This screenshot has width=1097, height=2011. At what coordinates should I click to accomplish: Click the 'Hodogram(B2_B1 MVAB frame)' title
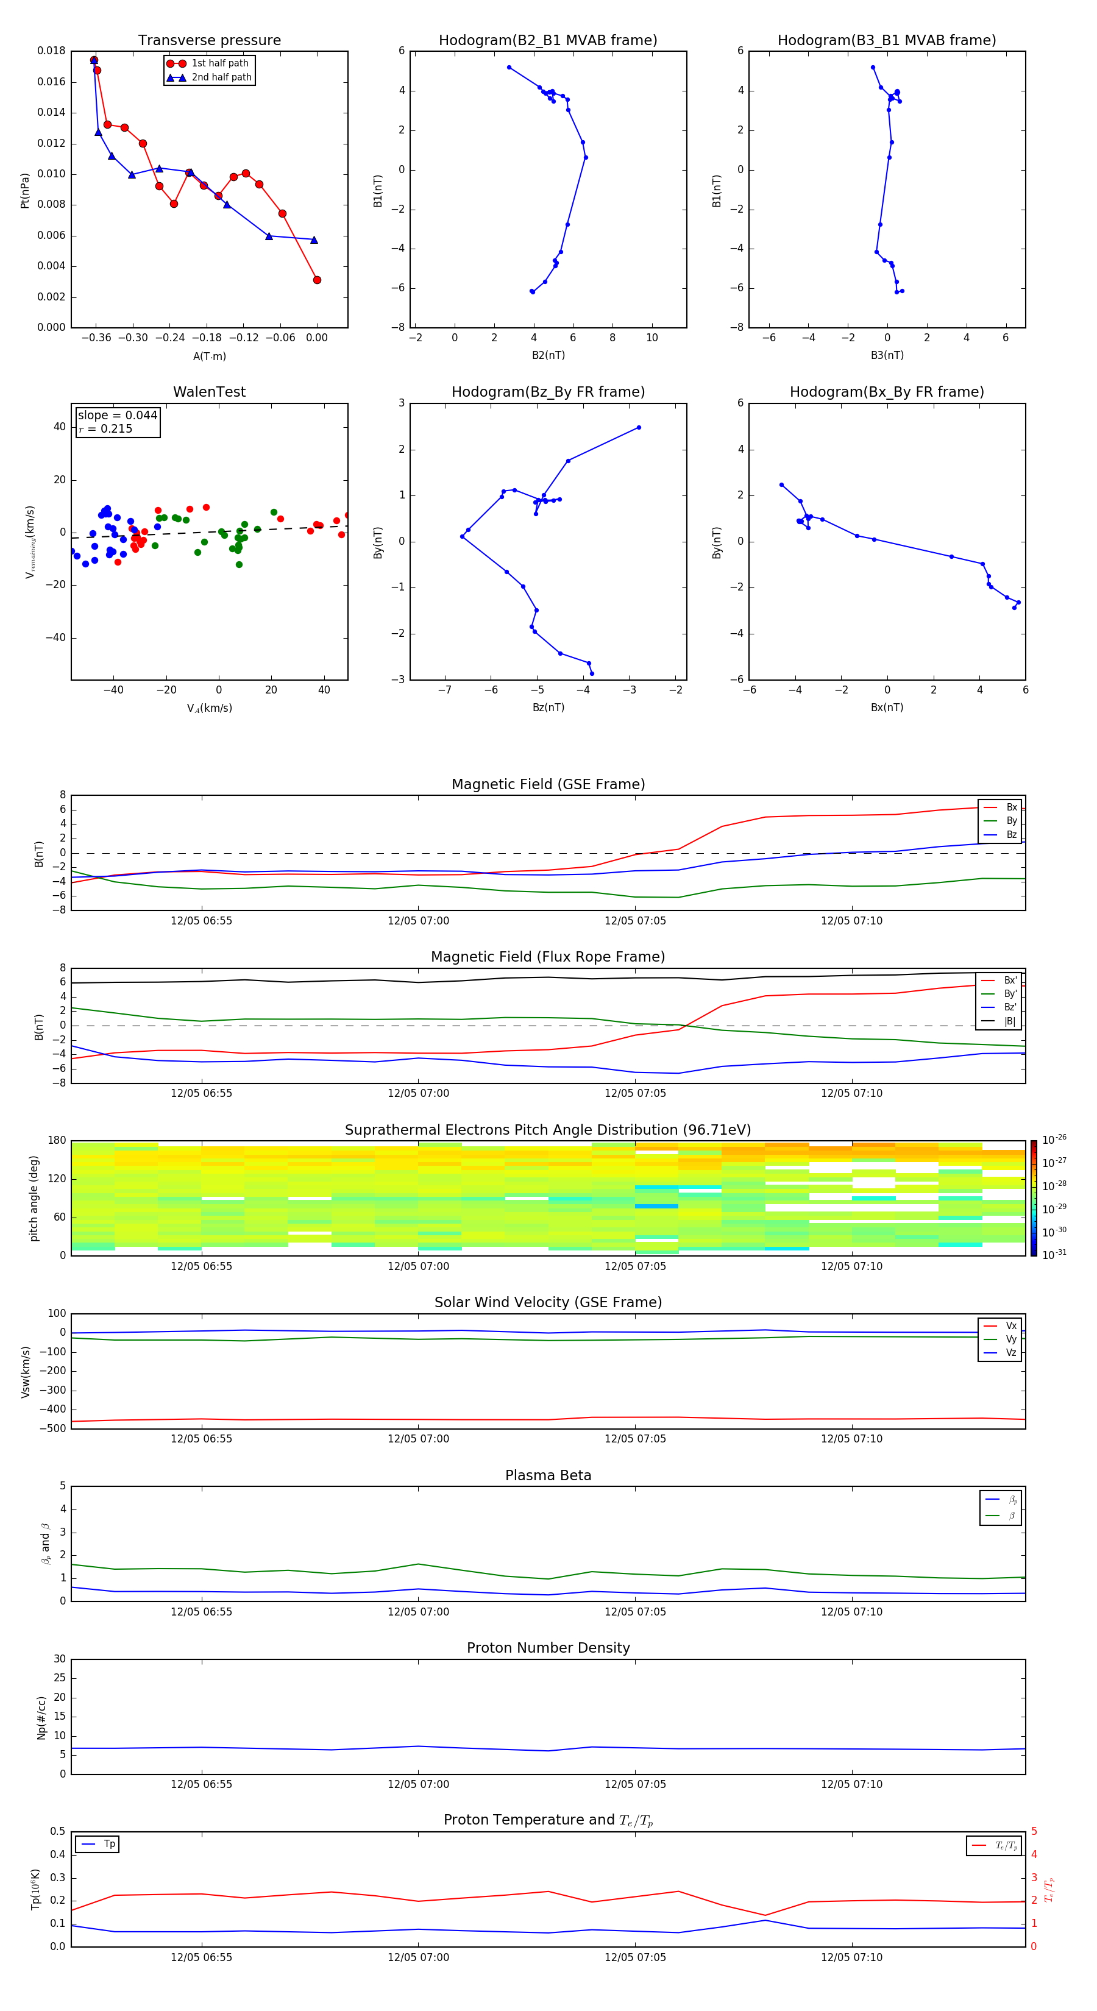[547, 41]
